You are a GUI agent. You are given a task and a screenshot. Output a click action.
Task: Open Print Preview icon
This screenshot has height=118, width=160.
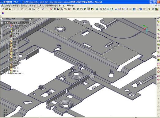[33, 9]
